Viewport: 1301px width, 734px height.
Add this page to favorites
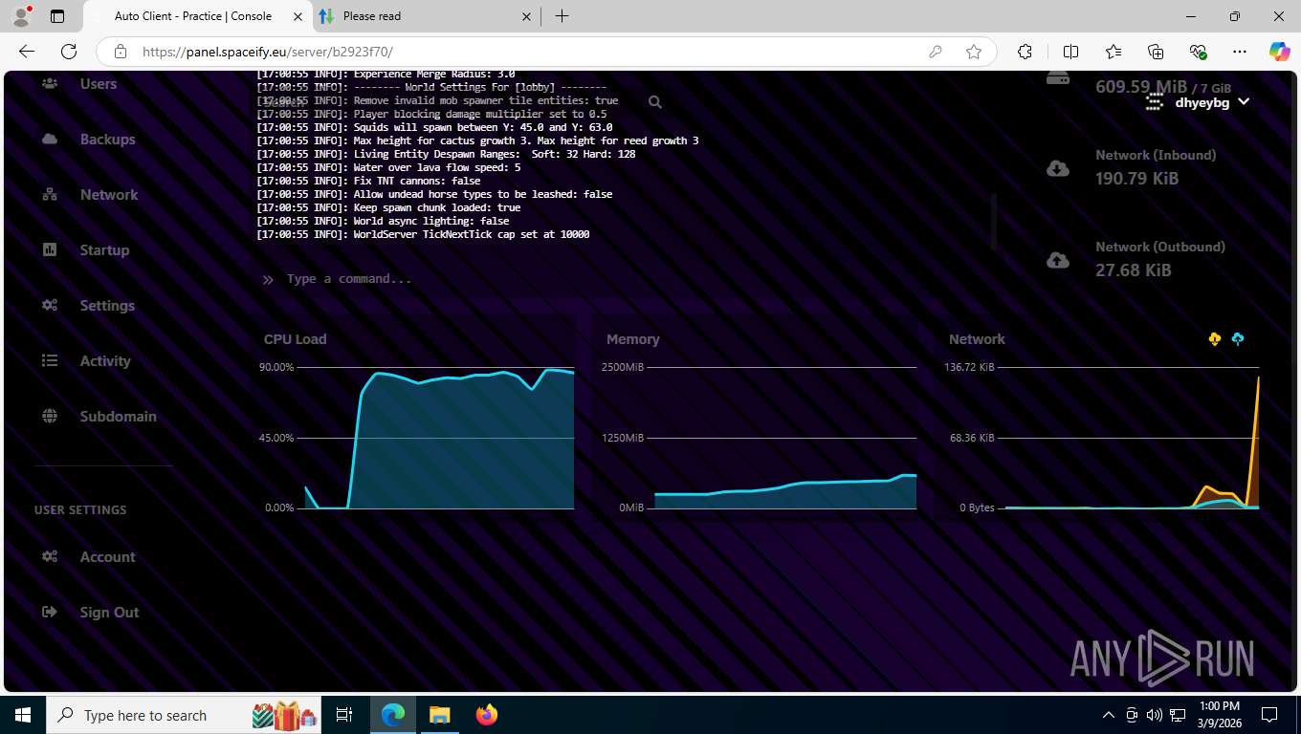(x=974, y=52)
